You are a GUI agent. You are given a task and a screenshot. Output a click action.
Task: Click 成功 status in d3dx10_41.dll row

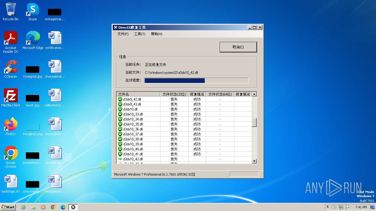pos(197,154)
